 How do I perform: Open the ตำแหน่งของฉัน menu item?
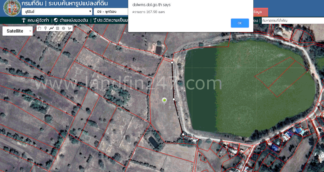click(x=71, y=20)
